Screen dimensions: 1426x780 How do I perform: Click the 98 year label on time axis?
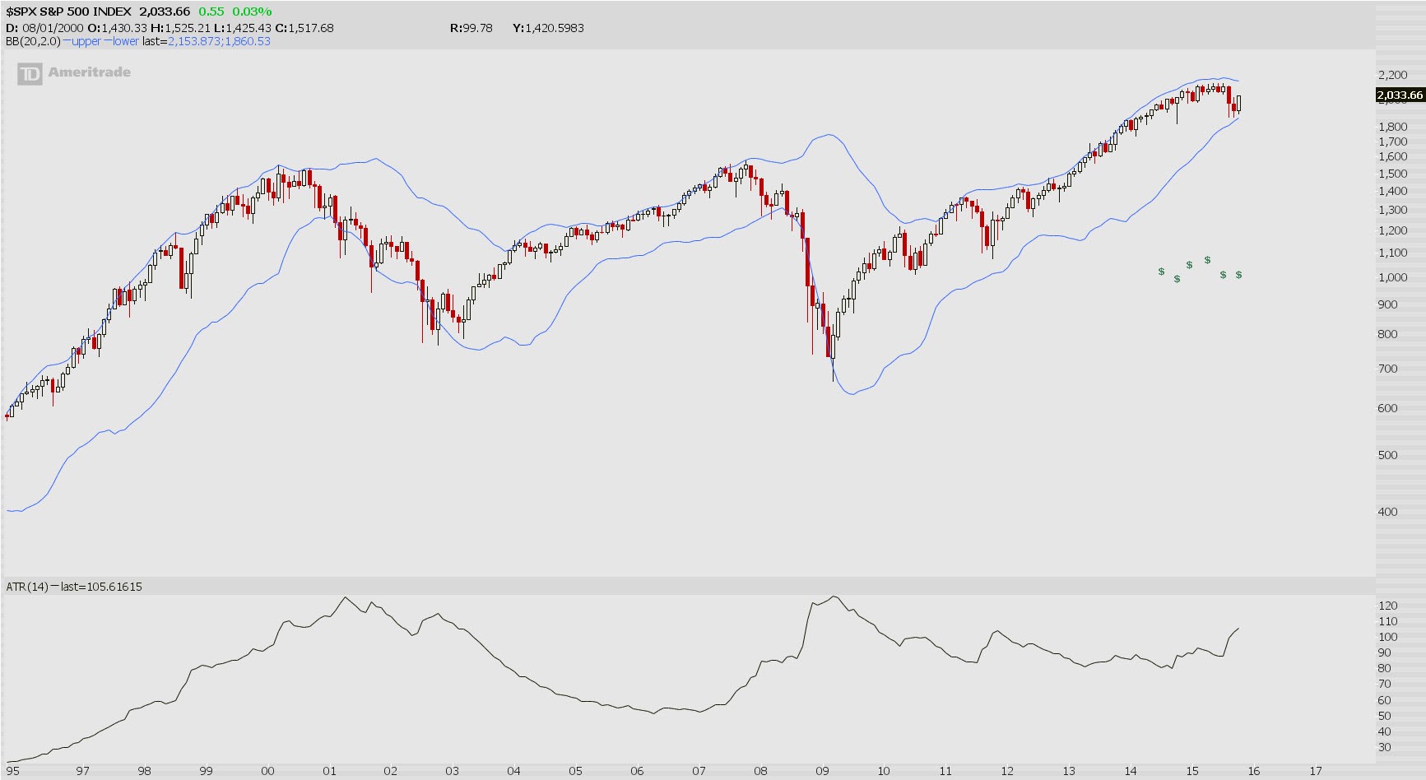click(144, 771)
